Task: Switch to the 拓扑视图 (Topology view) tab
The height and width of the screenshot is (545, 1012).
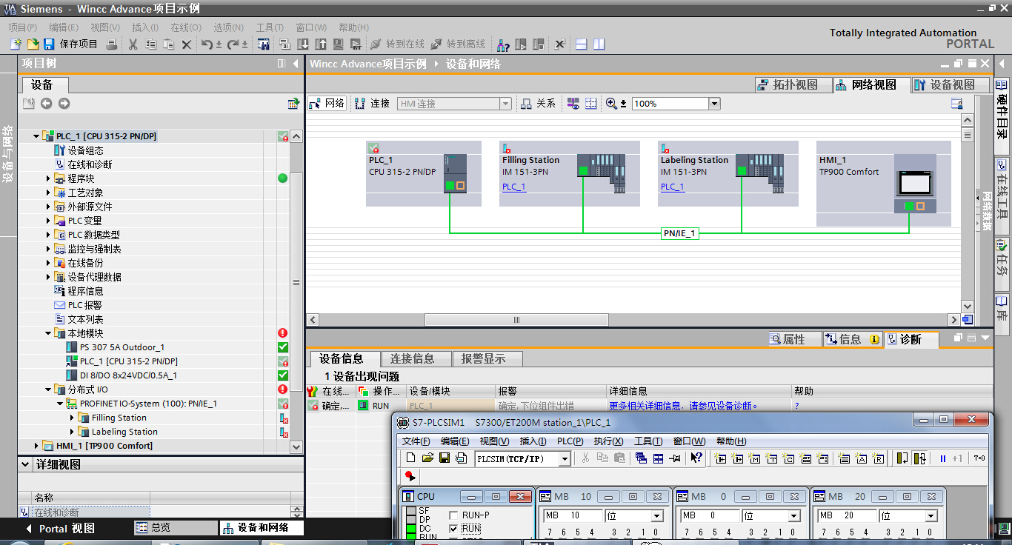Action: pyautogui.click(x=788, y=85)
